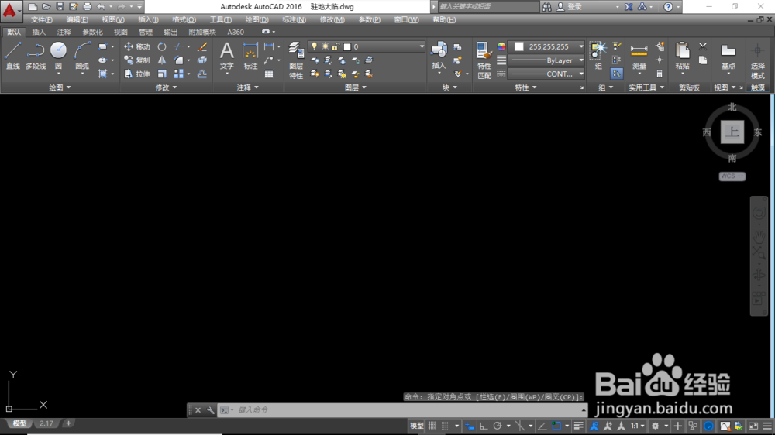Image resolution: width=775 pixels, height=435 pixels.
Task: Click the 上 (Top) face of ViewCube
Action: (x=732, y=132)
